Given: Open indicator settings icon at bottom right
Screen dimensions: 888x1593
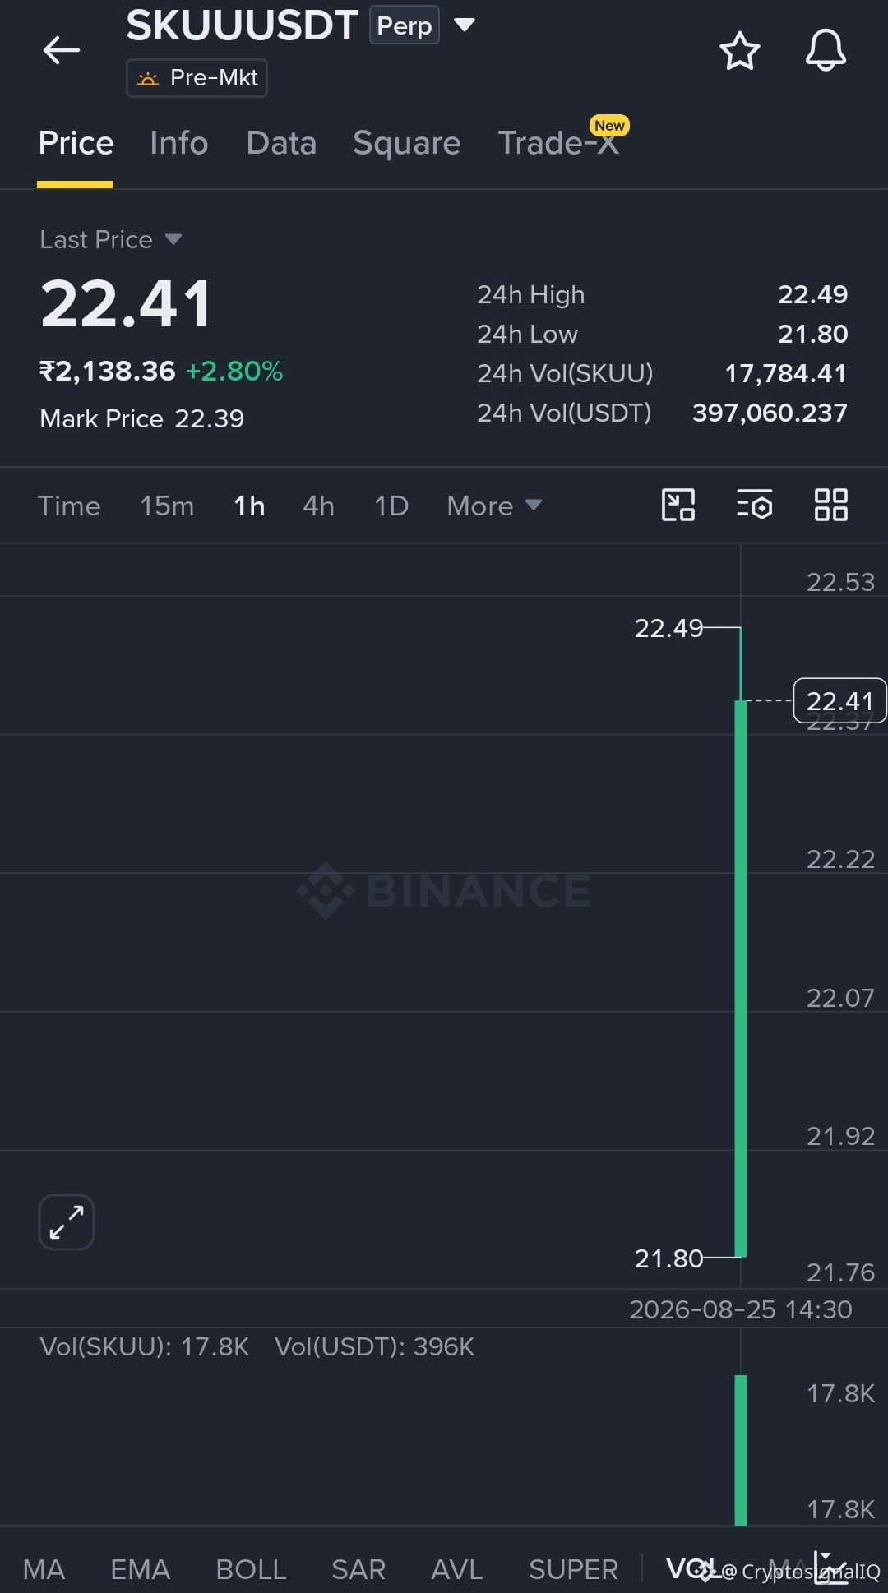Looking at the screenshot, I should click(830, 1568).
